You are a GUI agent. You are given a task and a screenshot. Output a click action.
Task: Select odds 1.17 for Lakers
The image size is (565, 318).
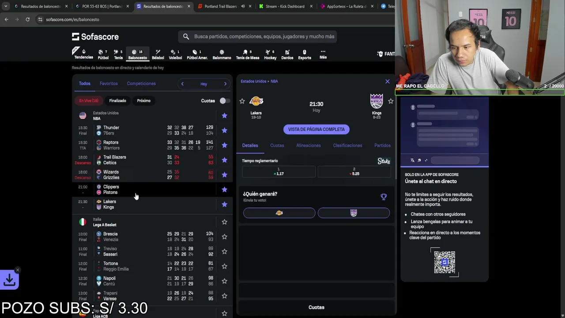pyautogui.click(x=279, y=172)
